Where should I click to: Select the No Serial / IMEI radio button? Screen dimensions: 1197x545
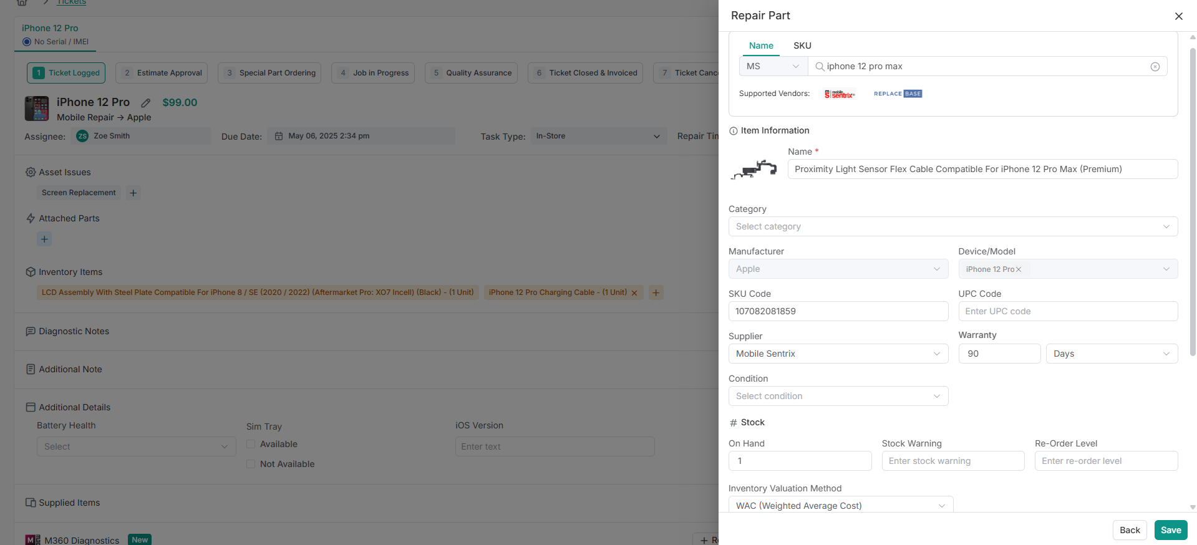tap(27, 42)
